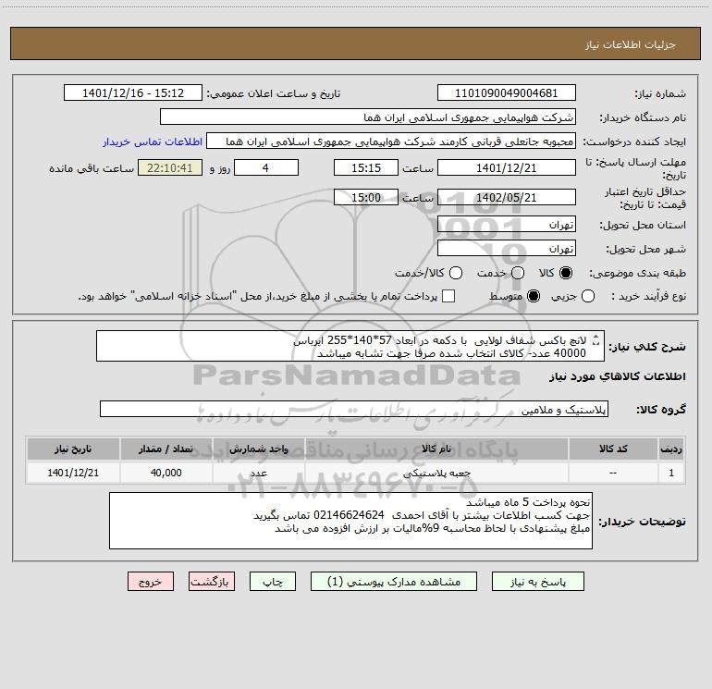Click the announcement date field 1401/12/16 - 15:12
The width and height of the screenshot is (712, 689).
[x=133, y=93]
